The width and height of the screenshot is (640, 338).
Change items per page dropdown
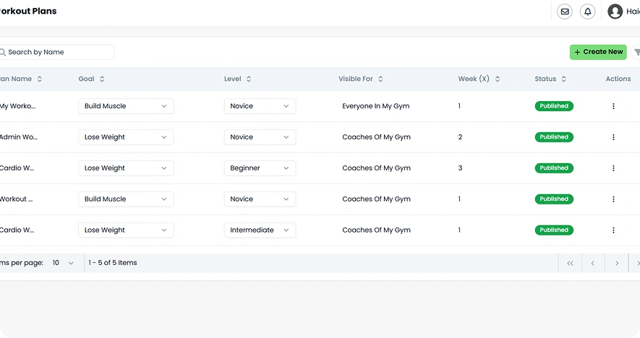(x=63, y=263)
